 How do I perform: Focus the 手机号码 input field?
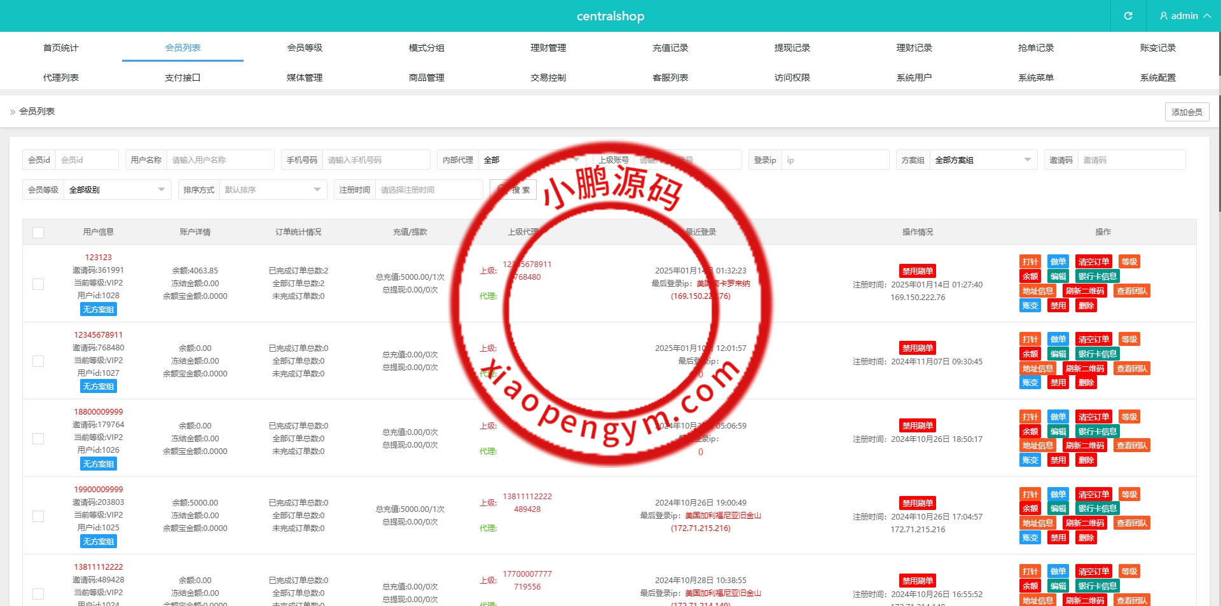pyautogui.click(x=375, y=160)
